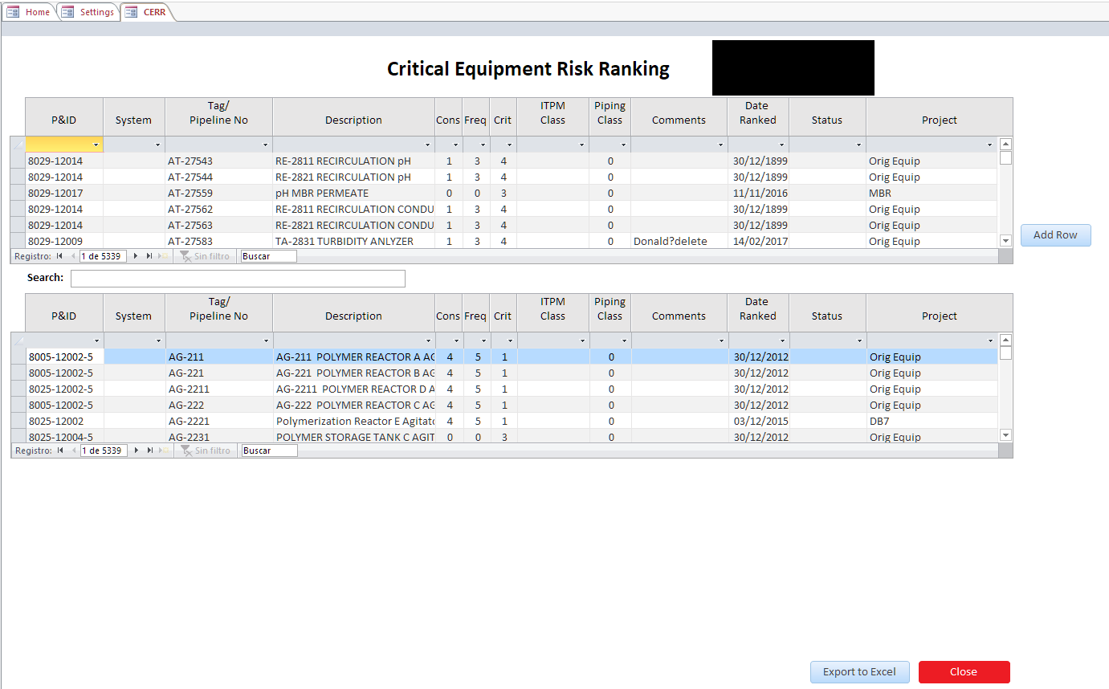1109x689 pixels.
Task: Click the Add Row button
Action: click(1055, 235)
